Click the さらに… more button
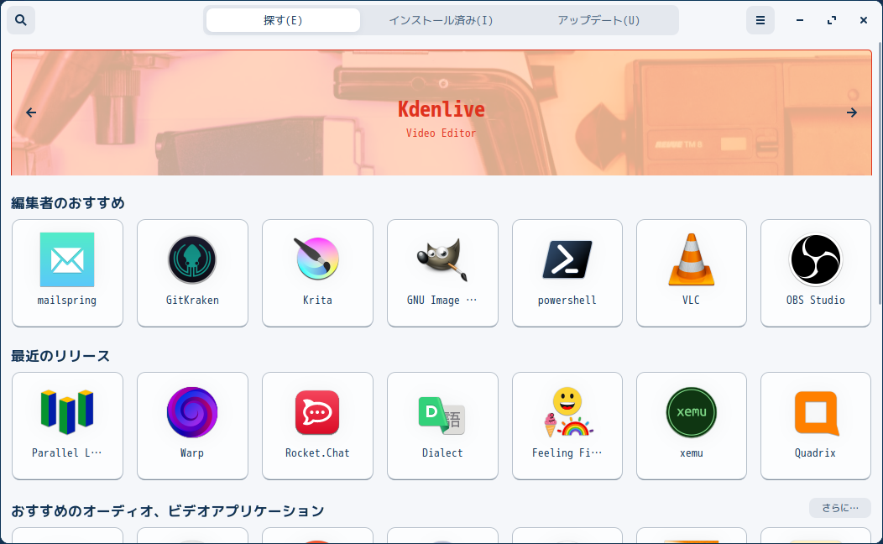 tap(840, 508)
